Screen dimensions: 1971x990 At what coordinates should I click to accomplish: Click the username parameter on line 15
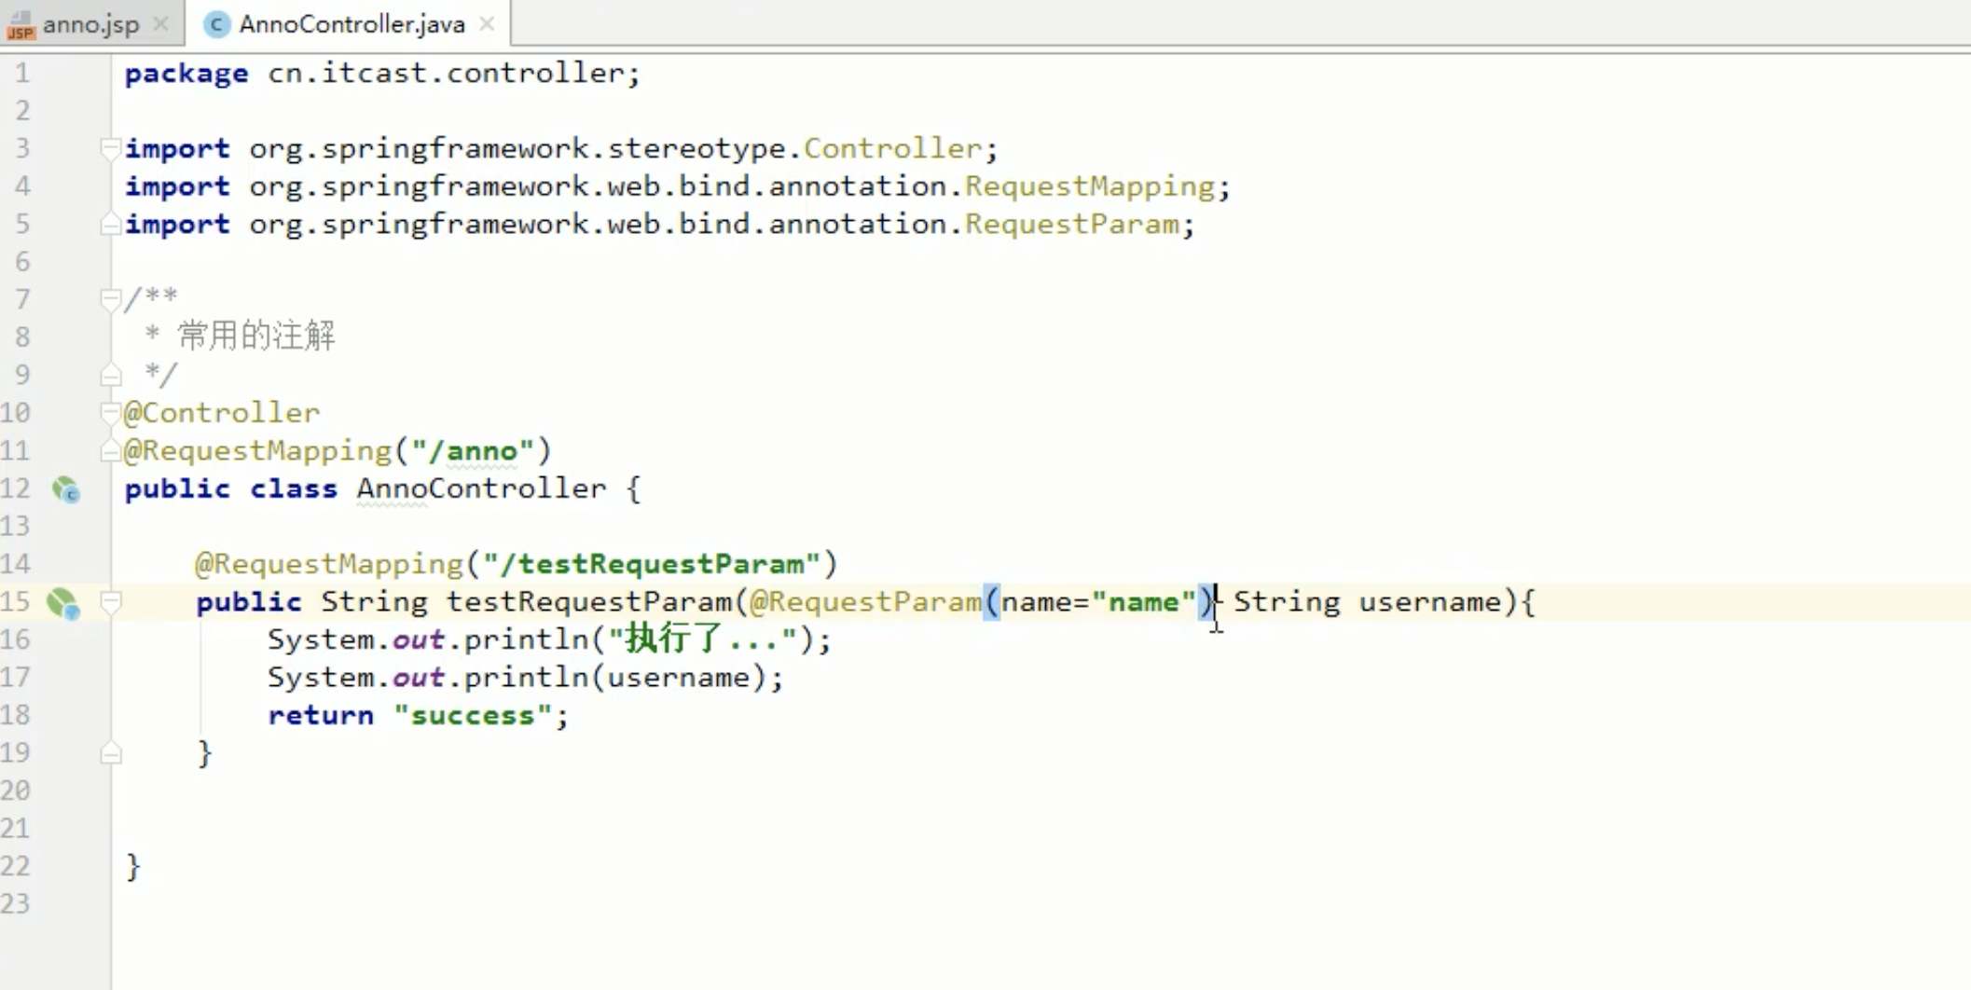[1430, 602]
